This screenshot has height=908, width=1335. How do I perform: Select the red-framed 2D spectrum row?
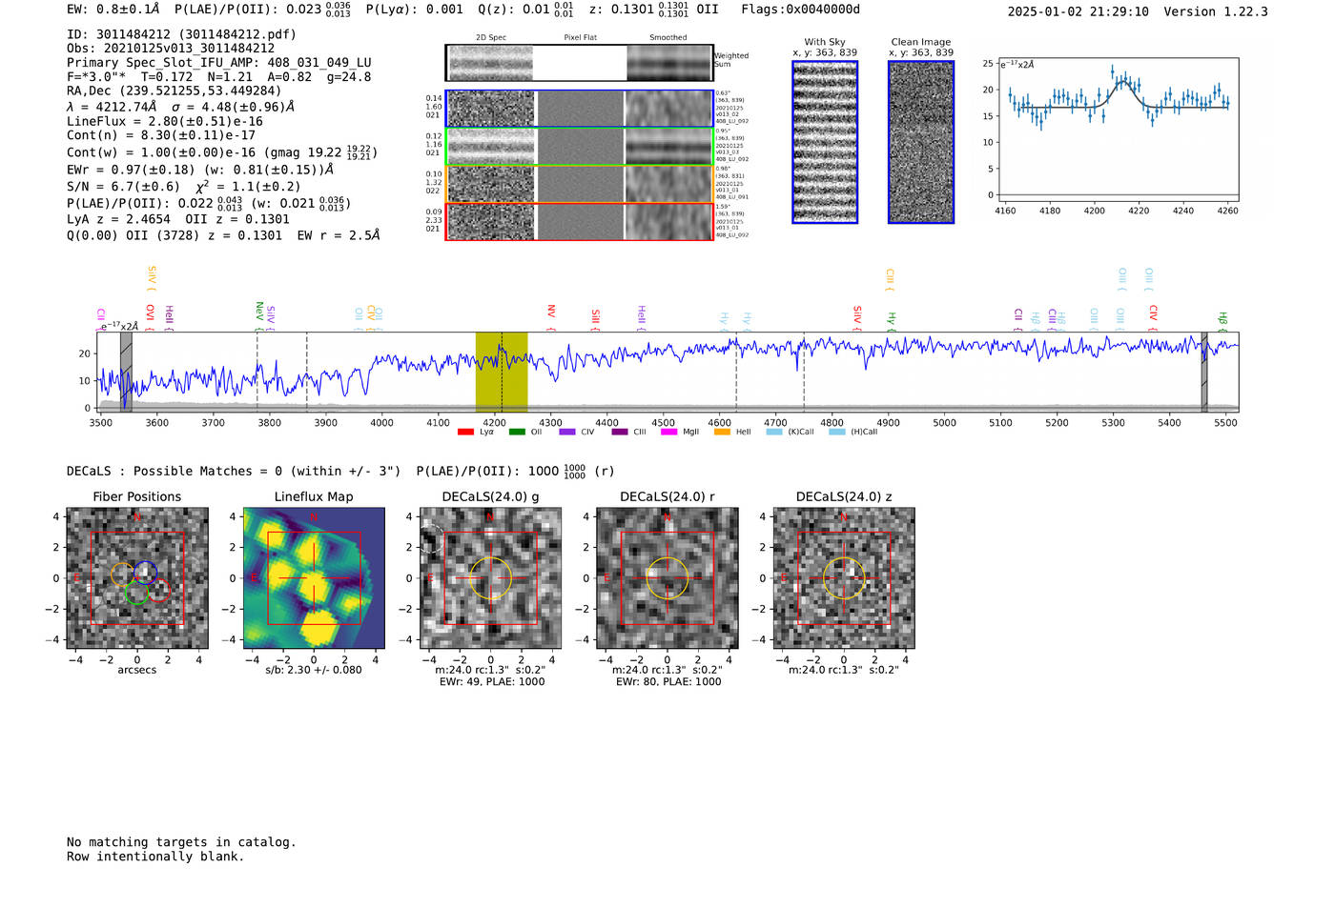(x=580, y=222)
